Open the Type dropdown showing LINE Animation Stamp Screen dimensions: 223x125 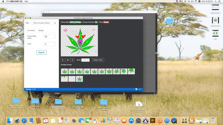[44, 23]
